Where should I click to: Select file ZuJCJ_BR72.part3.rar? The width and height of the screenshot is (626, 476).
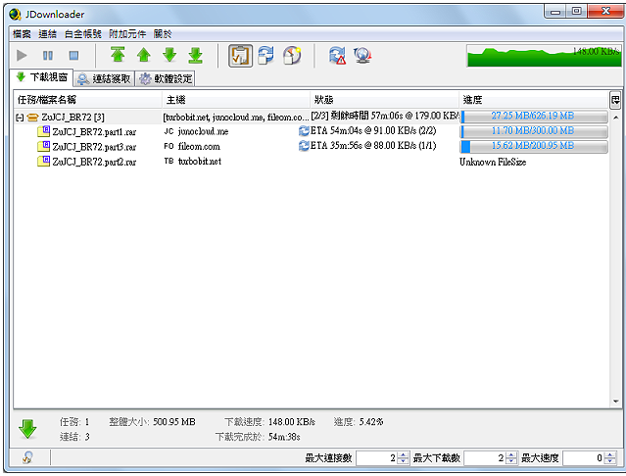94,147
